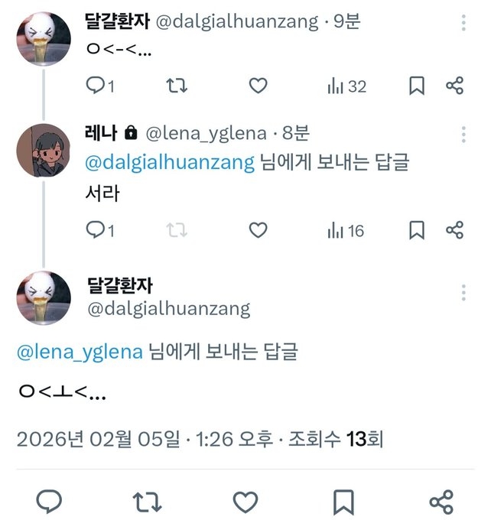491x520 pixels.
Task: Open the @lena_yglena mention link
Action: tap(80, 352)
